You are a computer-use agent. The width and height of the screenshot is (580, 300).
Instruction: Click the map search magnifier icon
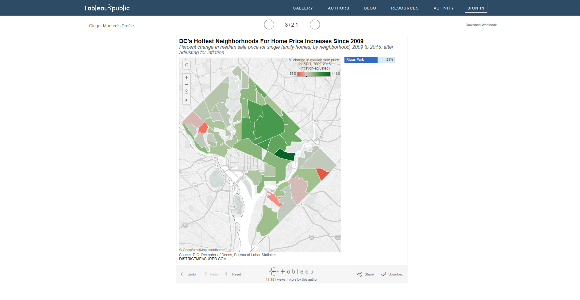tap(186, 65)
